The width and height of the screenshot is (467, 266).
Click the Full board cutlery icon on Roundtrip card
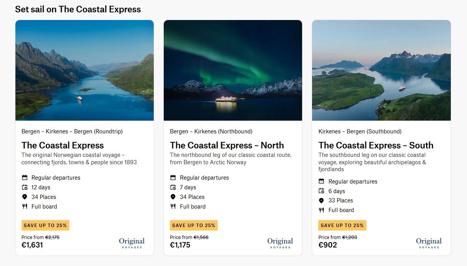pos(24,206)
